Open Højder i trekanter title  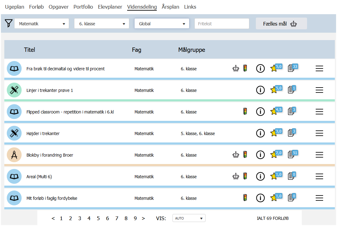[43, 134]
